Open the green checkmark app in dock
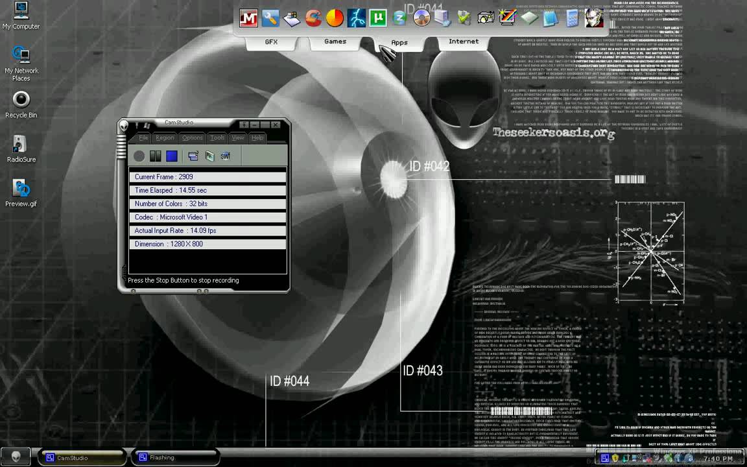The width and height of the screenshot is (747, 467). (464, 19)
